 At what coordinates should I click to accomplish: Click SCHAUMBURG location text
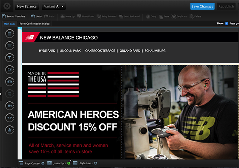(155, 51)
